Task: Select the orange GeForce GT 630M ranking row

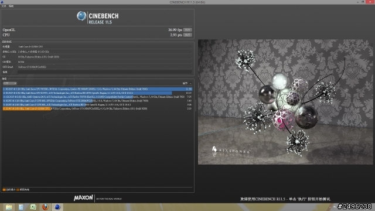Action: [x=97, y=108]
